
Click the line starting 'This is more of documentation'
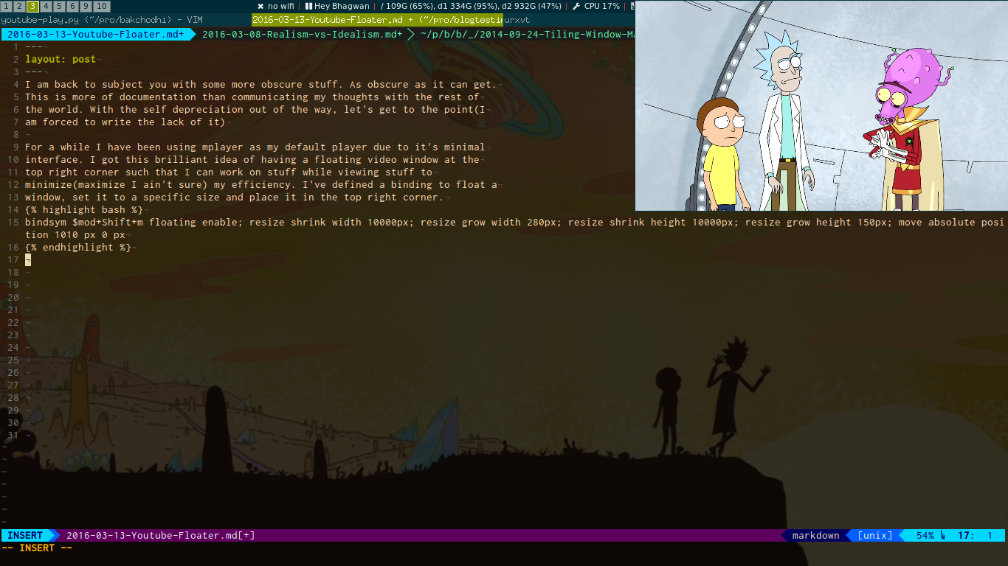click(x=252, y=97)
